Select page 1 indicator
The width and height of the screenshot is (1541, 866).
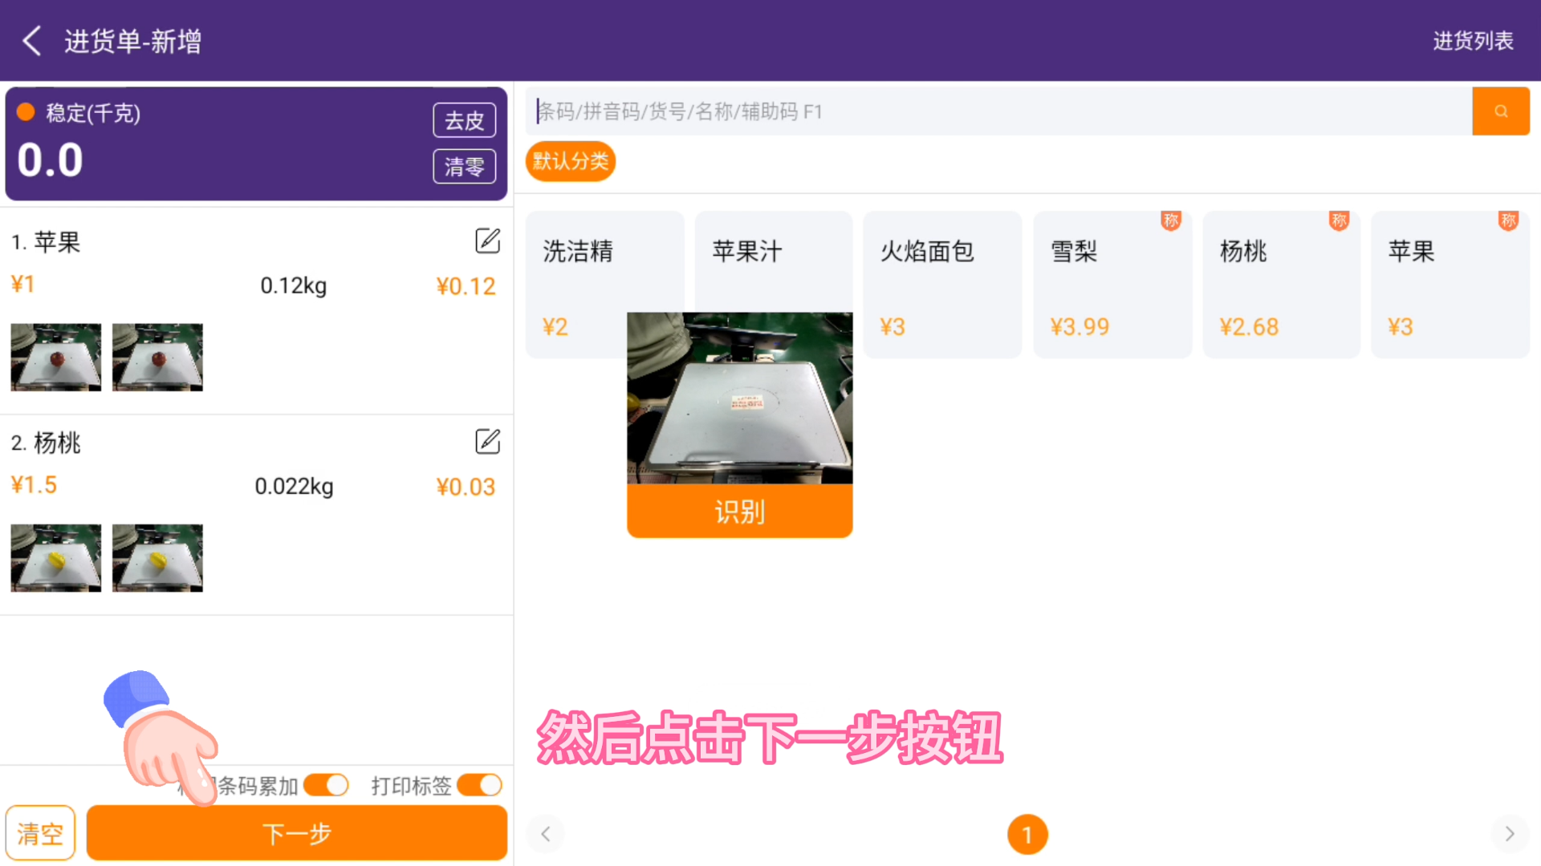pyautogui.click(x=1027, y=835)
